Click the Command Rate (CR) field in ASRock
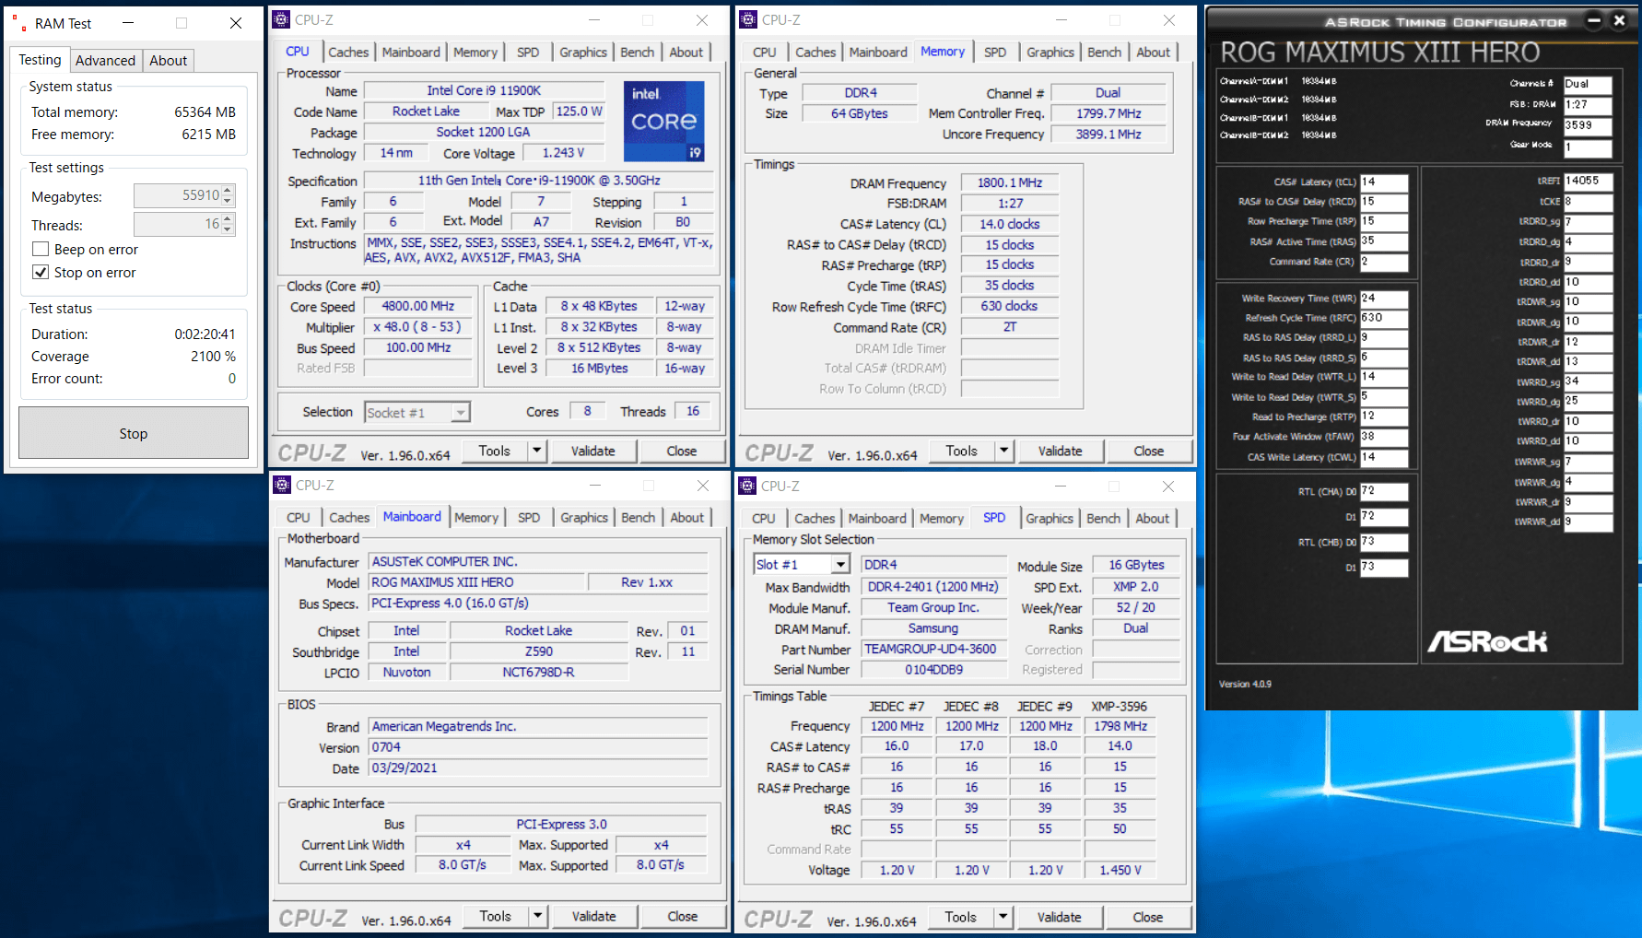This screenshot has width=1642, height=938. 1384,262
